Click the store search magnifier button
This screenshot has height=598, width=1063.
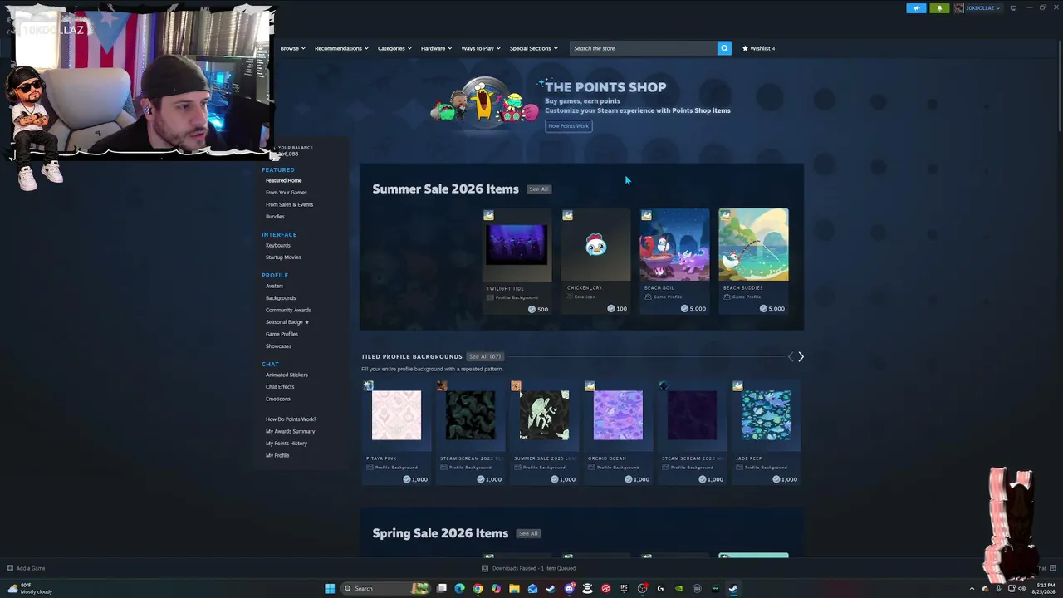pos(724,48)
